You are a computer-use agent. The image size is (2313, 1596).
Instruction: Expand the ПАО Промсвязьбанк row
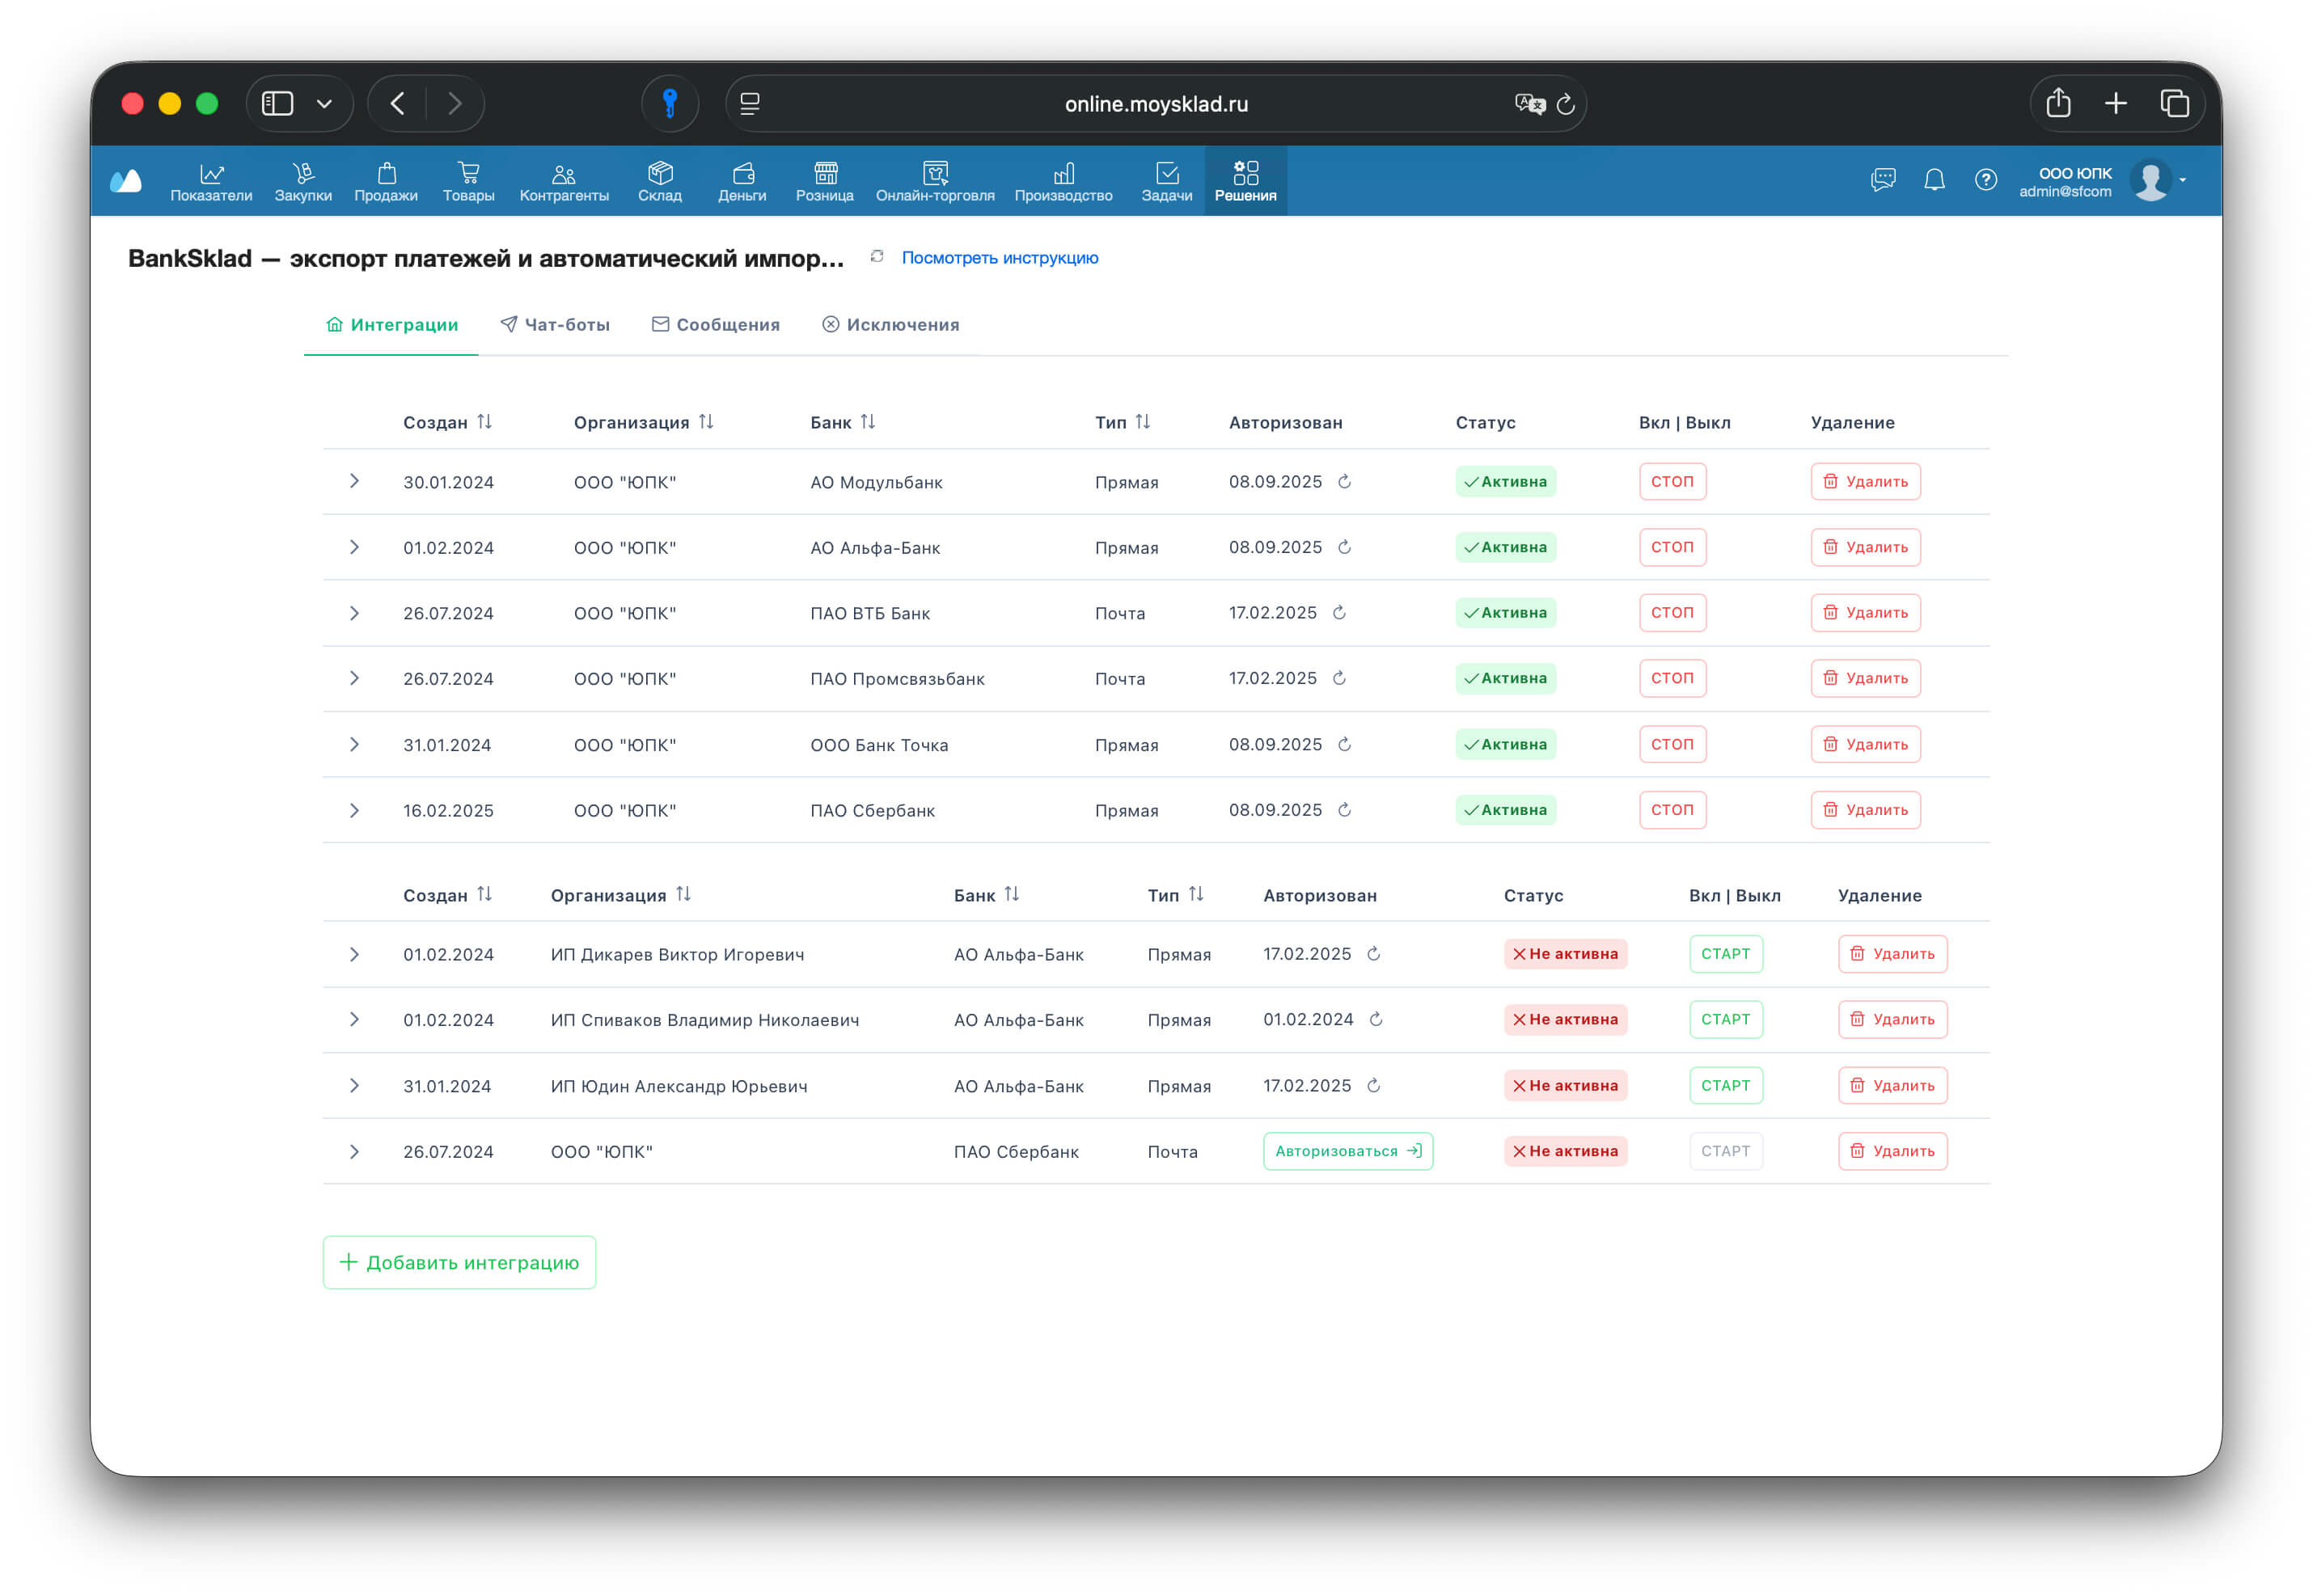point(354,679)
